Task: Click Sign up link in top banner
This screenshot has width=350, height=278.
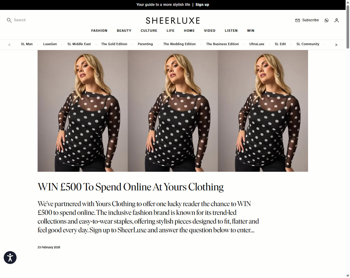Action: (202, 5)
